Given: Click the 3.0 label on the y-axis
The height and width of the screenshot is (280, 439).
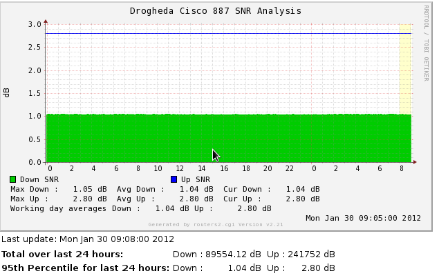Looking at the screenshot, I should 35,24.
